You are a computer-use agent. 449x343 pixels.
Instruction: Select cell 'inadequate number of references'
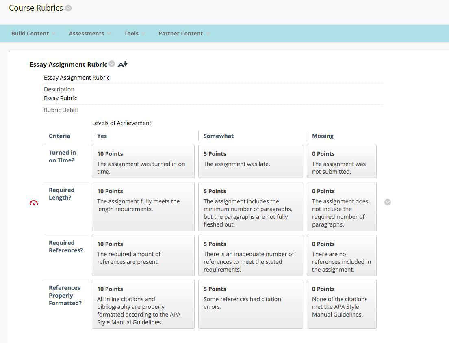point(251,255)
